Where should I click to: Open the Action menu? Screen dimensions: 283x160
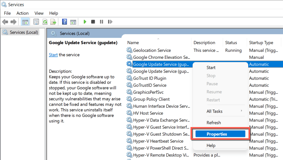click(x=22, y=13)
